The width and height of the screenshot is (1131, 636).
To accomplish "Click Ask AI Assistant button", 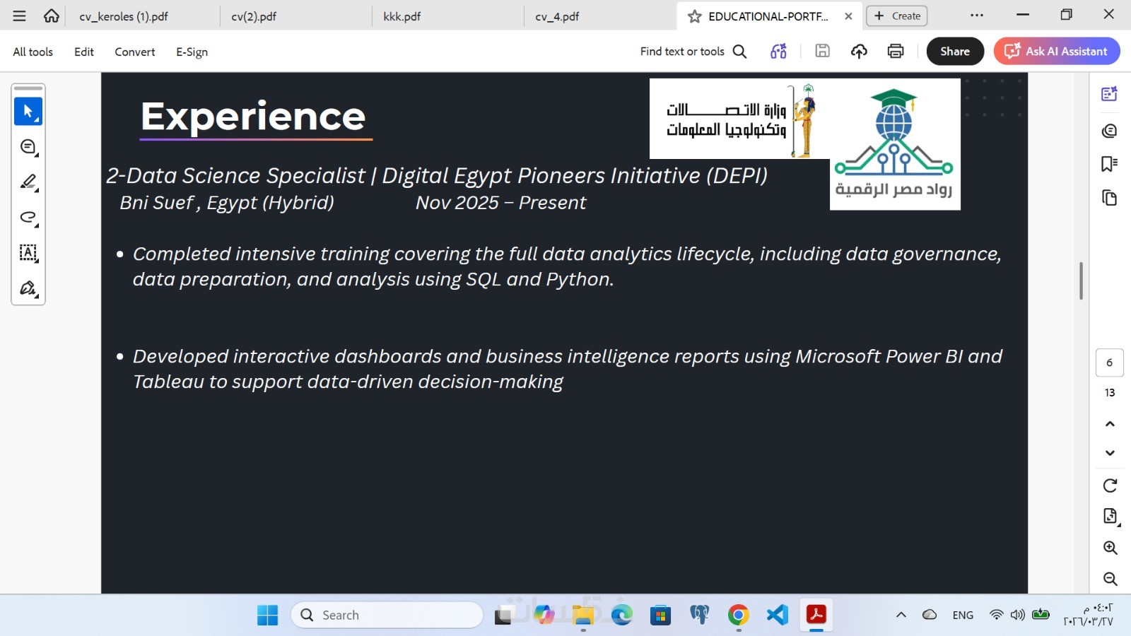I will coord(1057,51).
